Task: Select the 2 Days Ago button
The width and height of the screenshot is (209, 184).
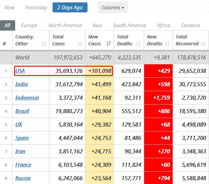Action: pyautogui.click(x=70, y=8)
